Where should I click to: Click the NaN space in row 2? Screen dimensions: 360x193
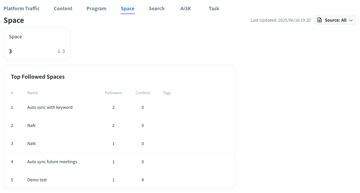pyautogui.click(x=31, y=125)
